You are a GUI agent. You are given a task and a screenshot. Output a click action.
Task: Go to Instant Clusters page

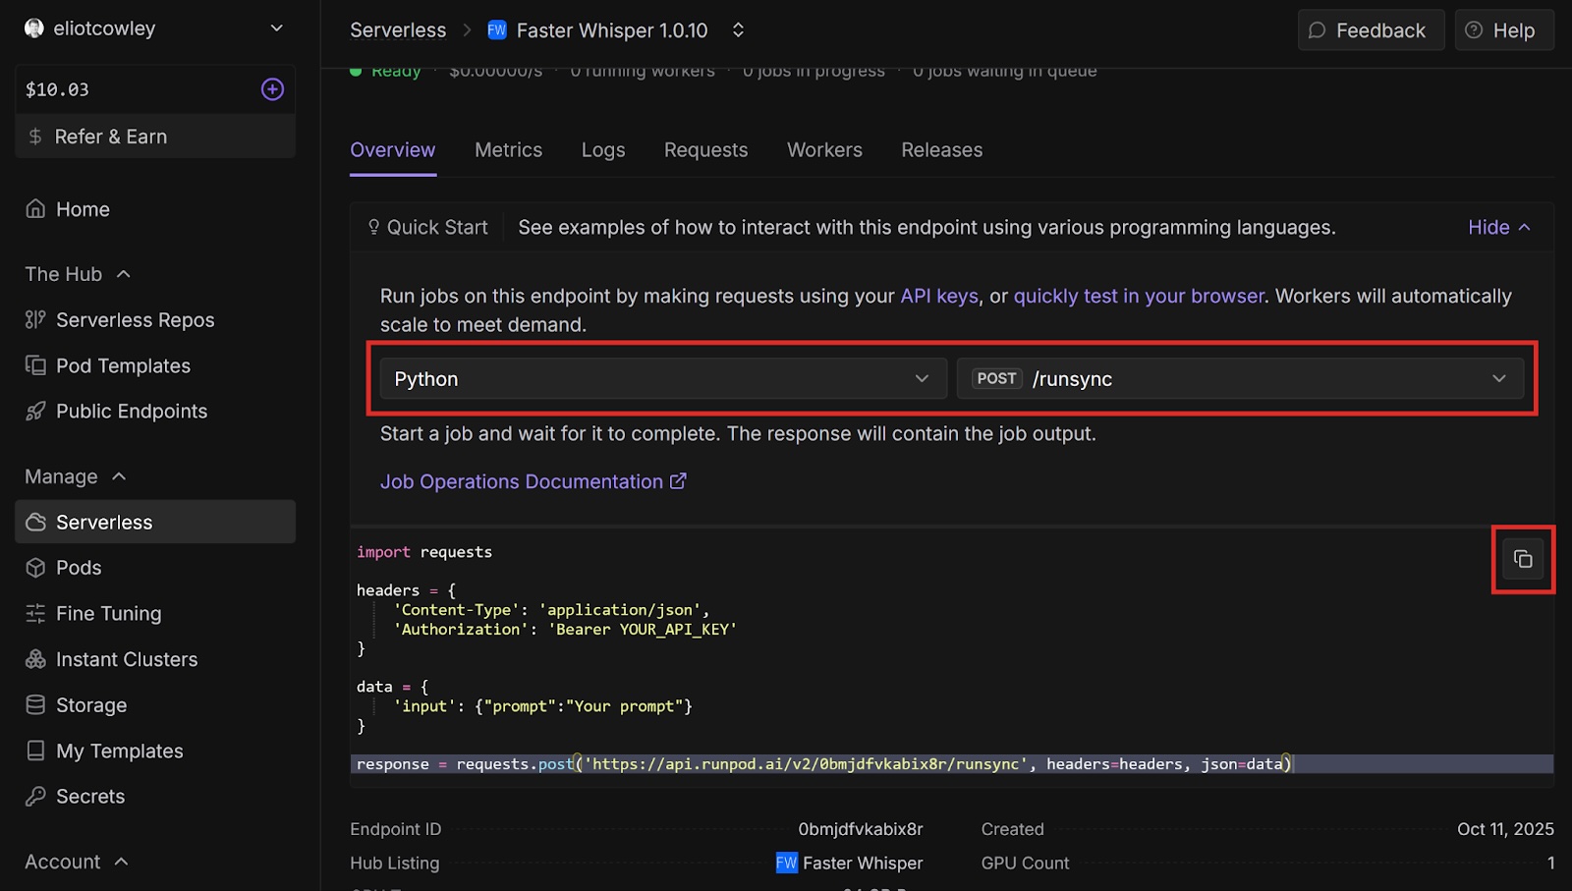pyautogui.click(x=155, y=659)
